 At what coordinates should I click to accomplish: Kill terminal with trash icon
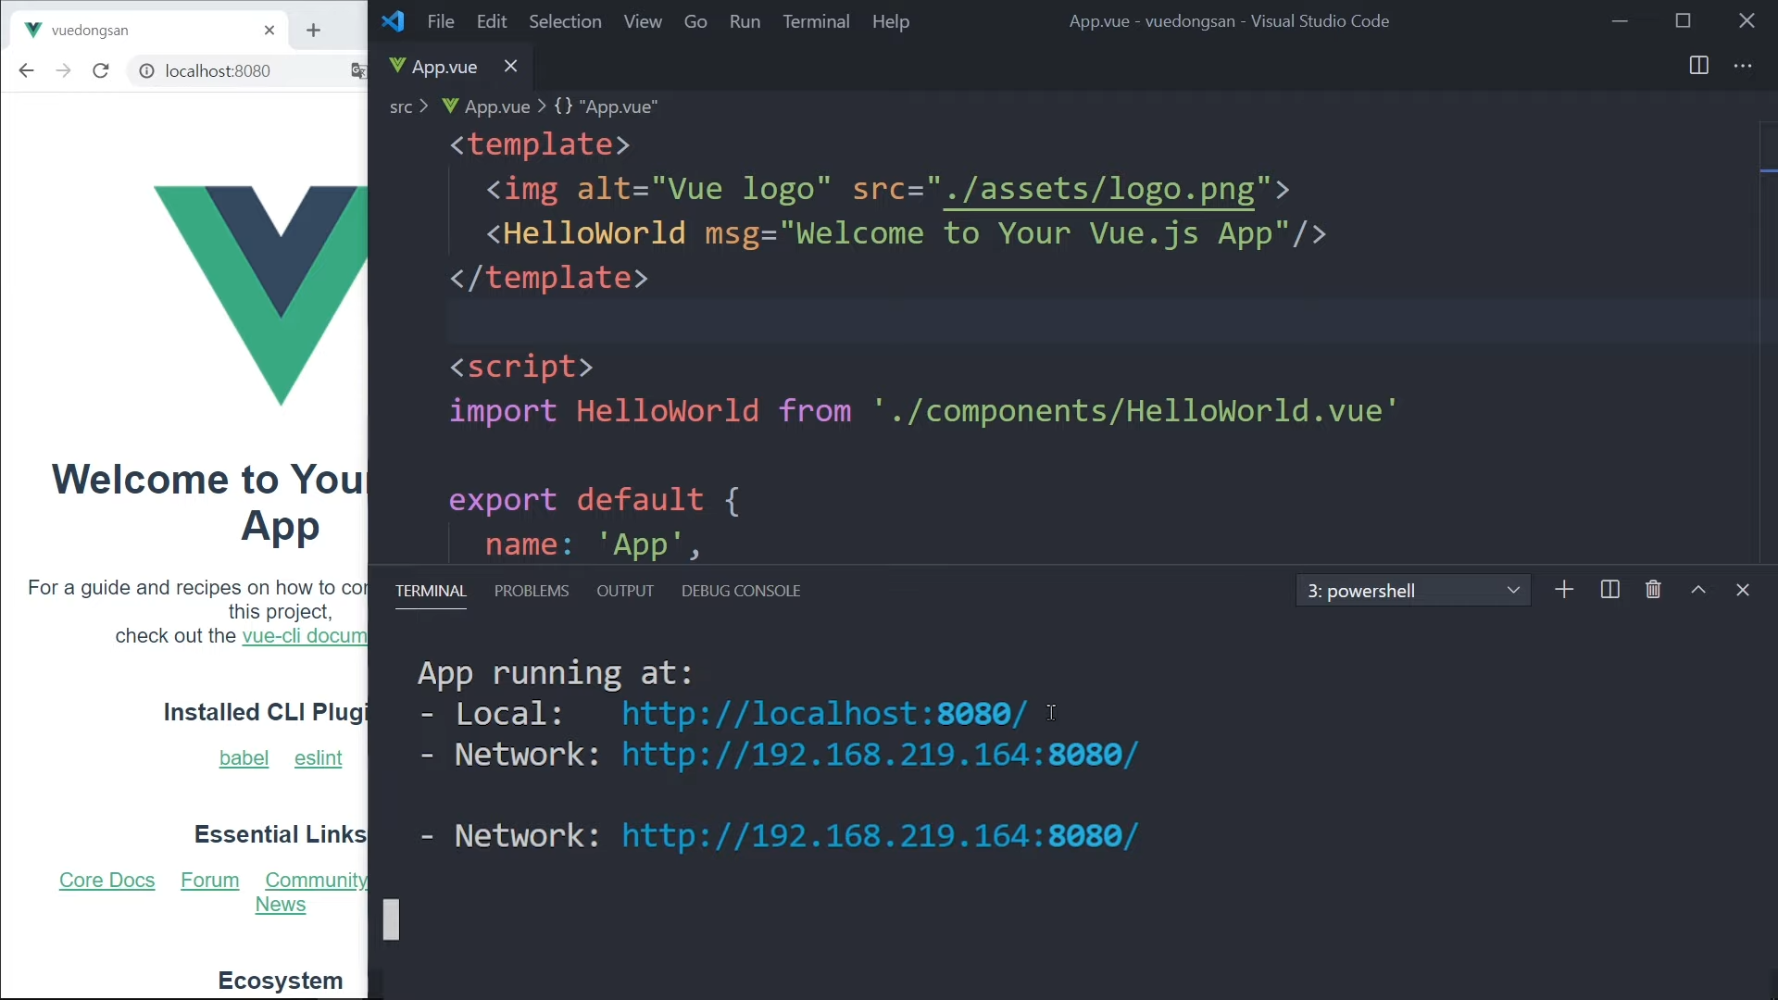pos(1653,590)
